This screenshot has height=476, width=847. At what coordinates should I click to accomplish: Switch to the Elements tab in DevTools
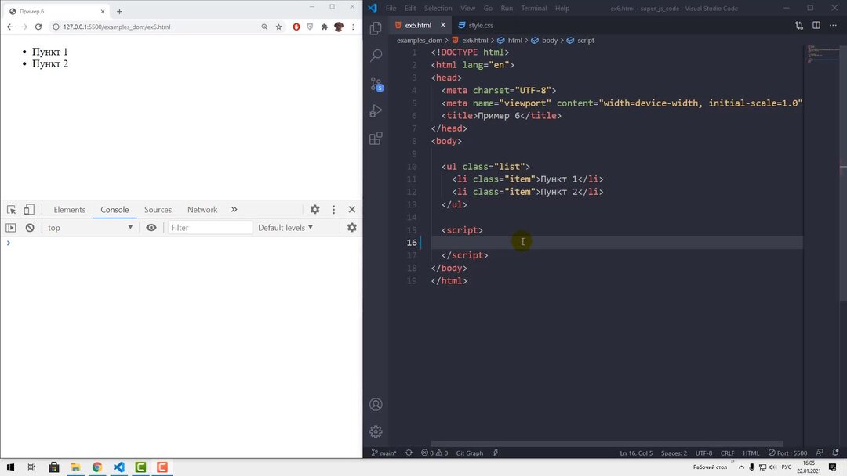[69, 210]
